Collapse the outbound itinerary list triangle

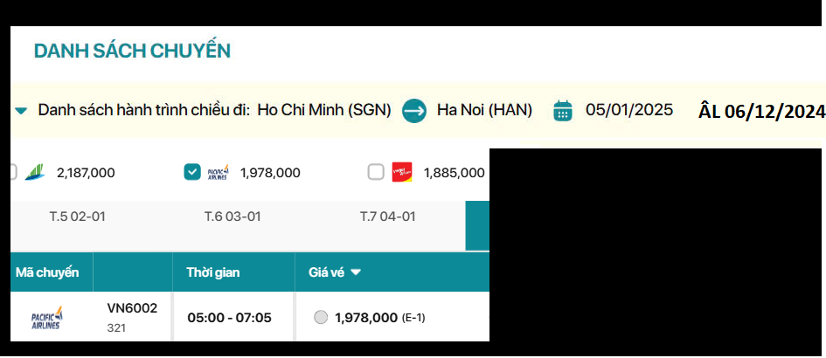pyautogui.click(x=21, y=111)
